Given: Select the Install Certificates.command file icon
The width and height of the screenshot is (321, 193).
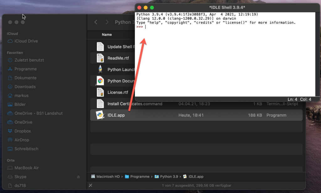Looking at the screenshot, I should coord(100,104).
